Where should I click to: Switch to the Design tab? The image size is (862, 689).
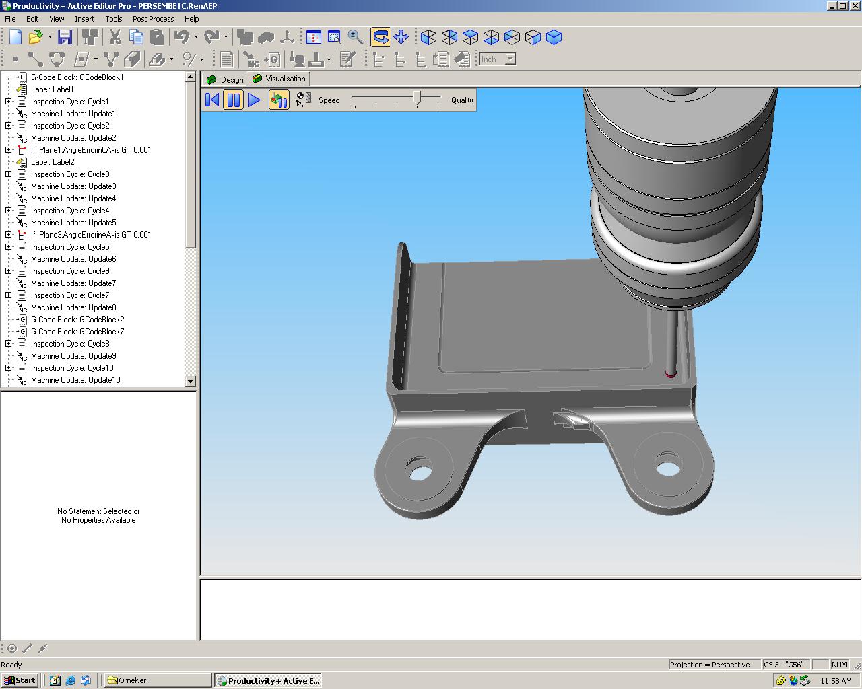click(x=225, y=79)
